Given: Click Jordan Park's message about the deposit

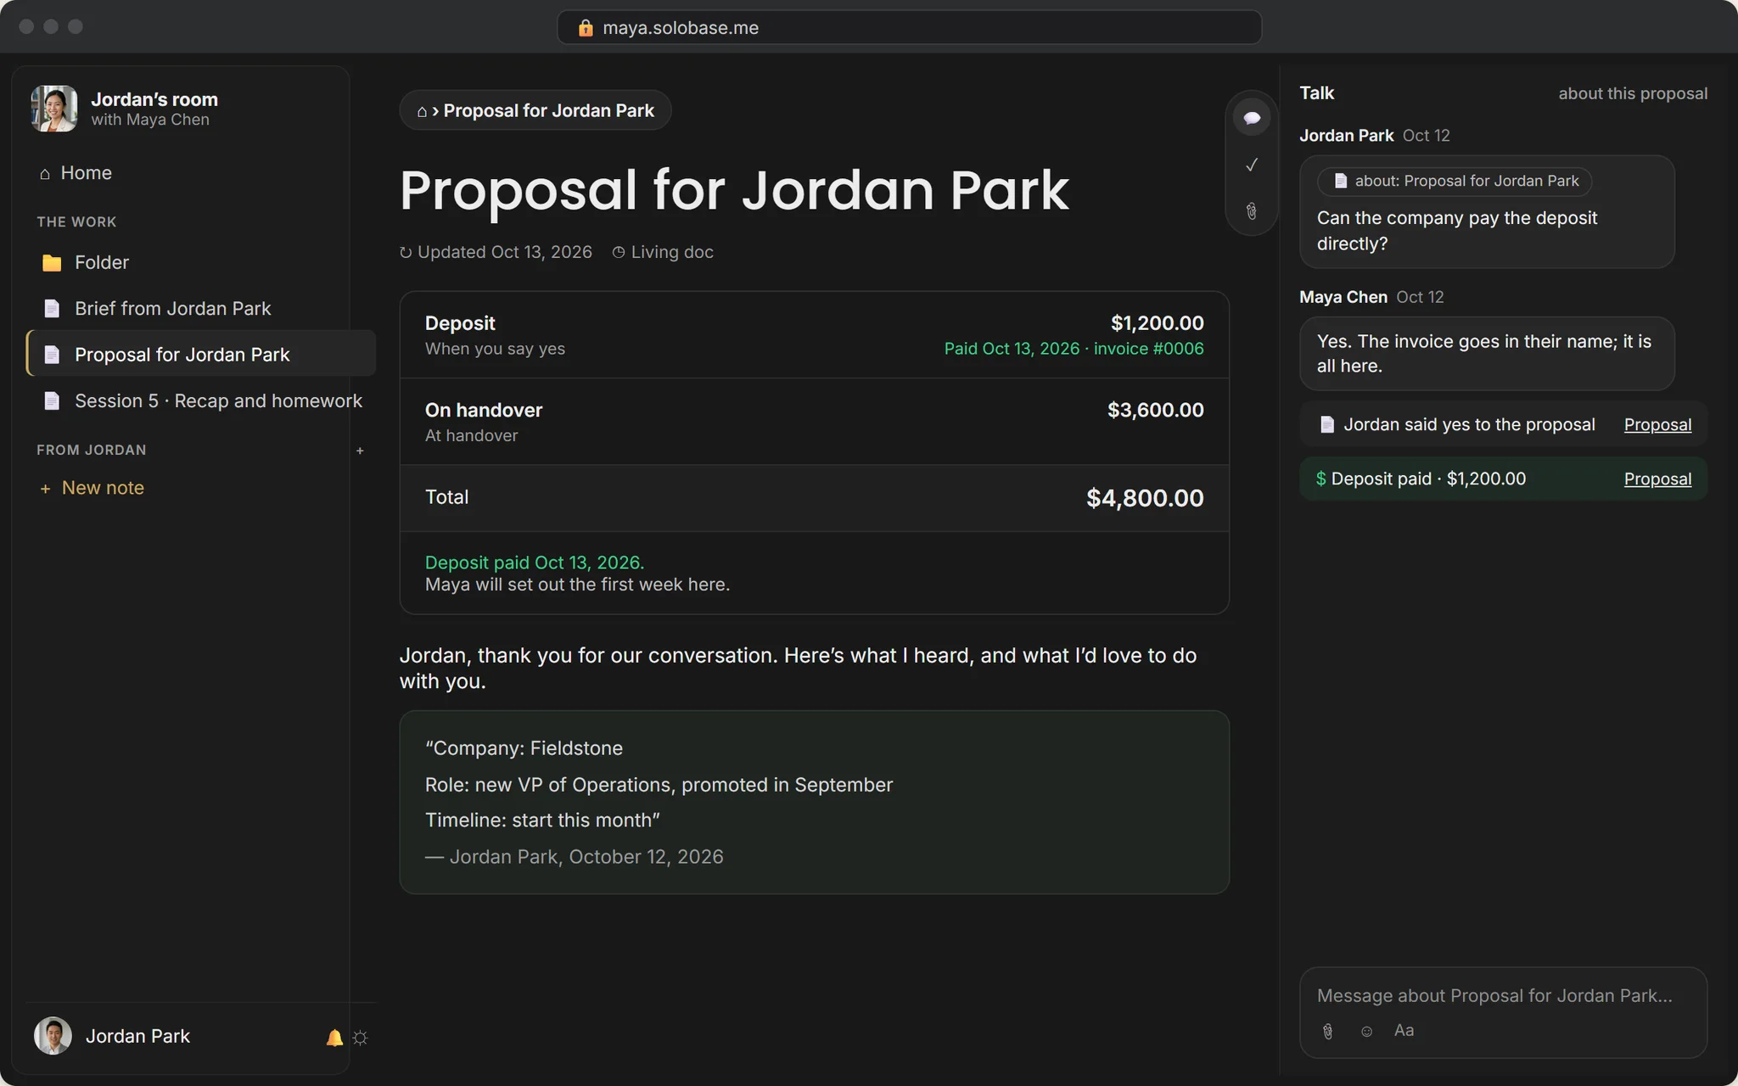Looking at the screenshot, I should pyautogui.click(x=1487, y=212).
